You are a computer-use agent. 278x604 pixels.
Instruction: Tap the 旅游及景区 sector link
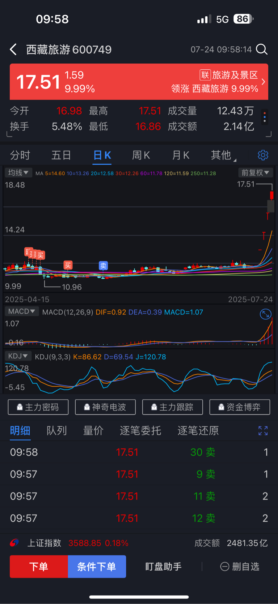tap(235, 75)
